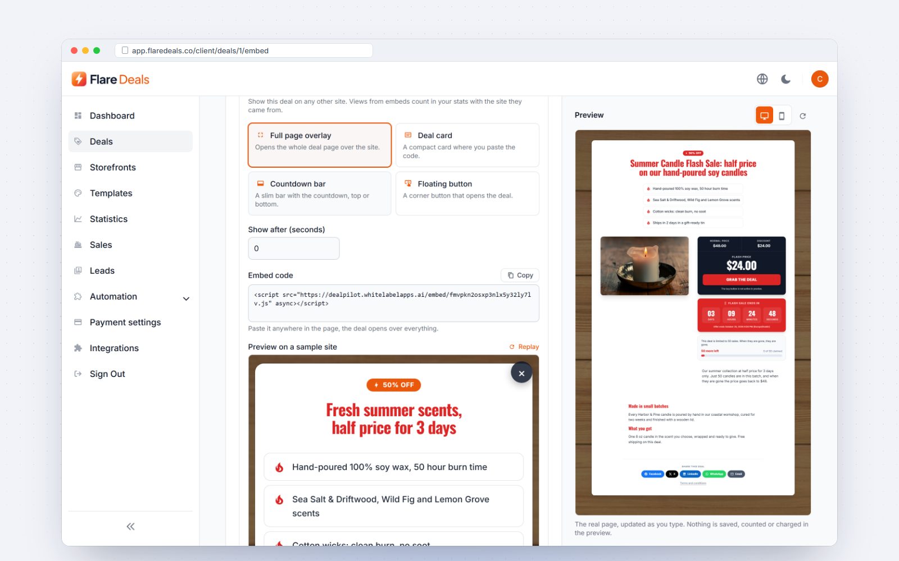Click the Flare Deals logo
This screenshot has height=561, width=899.
coord(110,79)
